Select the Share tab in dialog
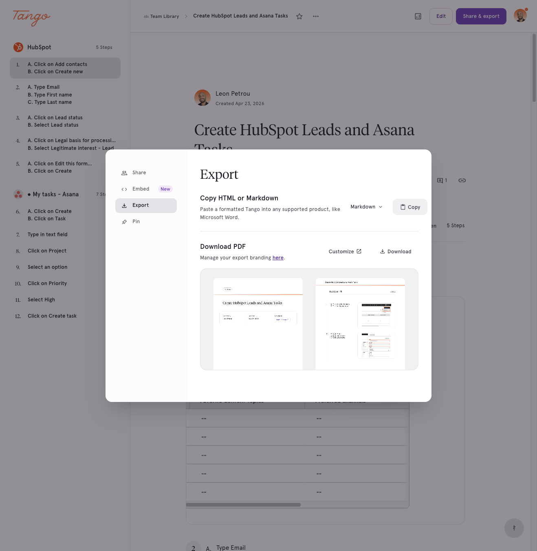This screenshot has width=537, height=551. click(146, 173)
